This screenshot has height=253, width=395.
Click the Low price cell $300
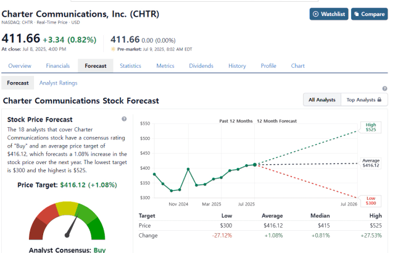pos(226,226)
